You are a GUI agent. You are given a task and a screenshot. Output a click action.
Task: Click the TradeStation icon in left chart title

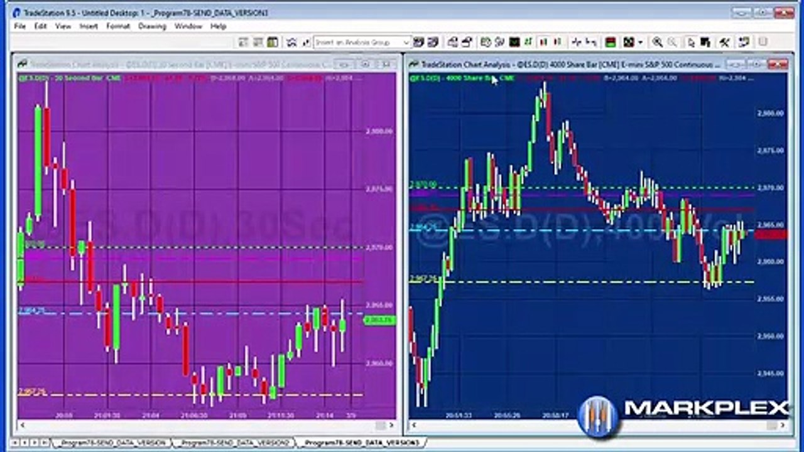[23, 64]
